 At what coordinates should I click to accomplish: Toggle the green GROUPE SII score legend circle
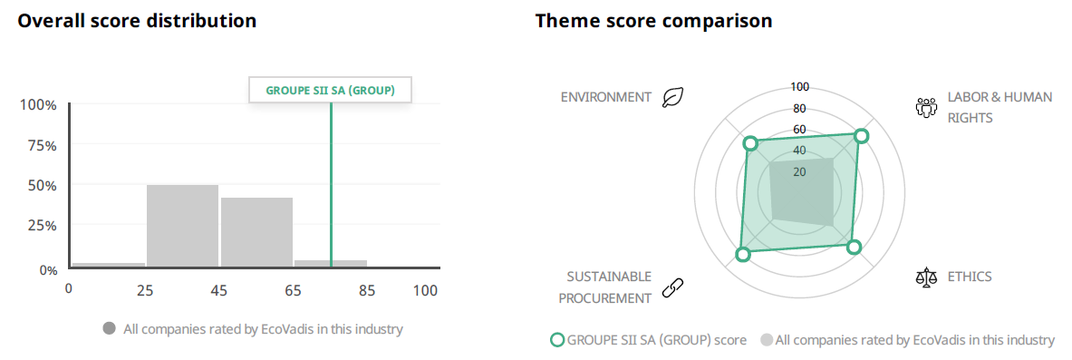pos(558,339)
